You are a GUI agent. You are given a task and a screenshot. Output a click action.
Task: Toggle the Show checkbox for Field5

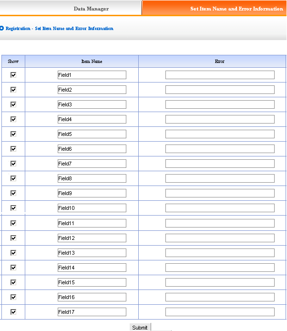(x=13, y=134)
